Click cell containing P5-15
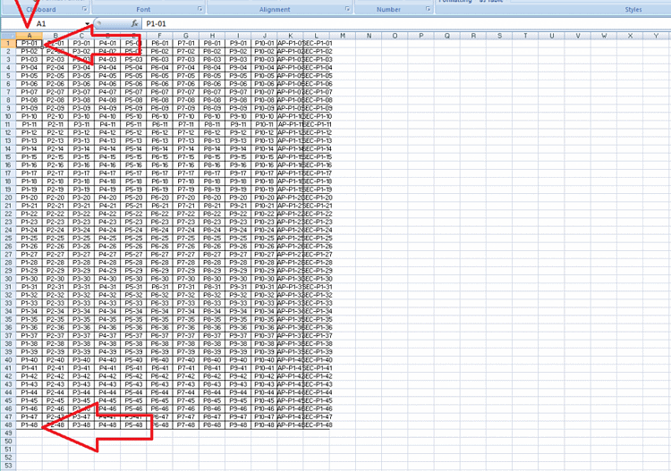 pos(133,157)
